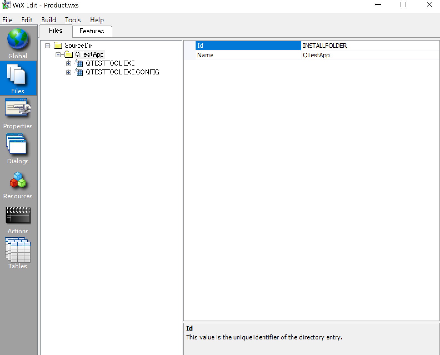The width and height of the screenshot is (440, 355).
Task: Collapse the SourceDir tree node
Action: click(47, 46)
